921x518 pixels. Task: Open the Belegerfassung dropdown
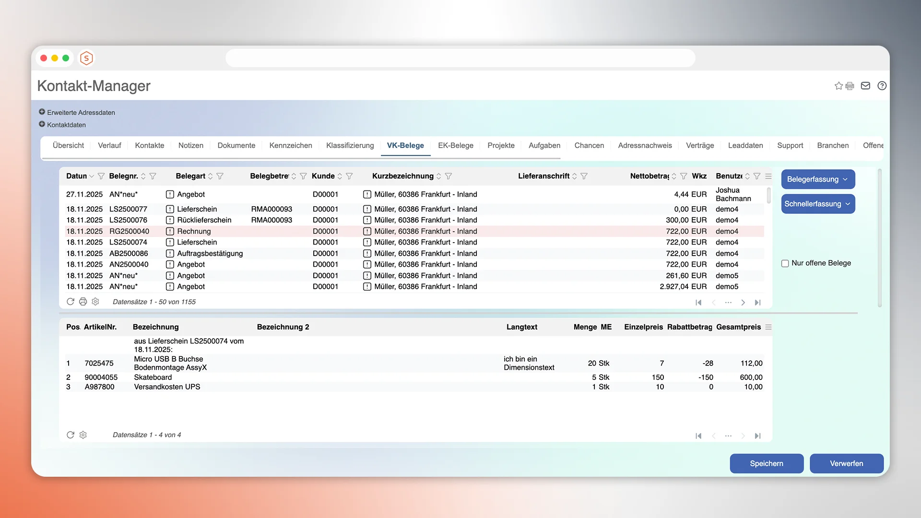pyautogui.click(x=818, y=179)
